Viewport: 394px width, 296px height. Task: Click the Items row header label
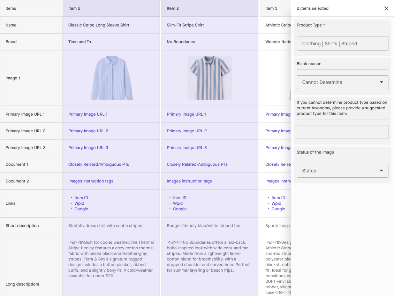pyautogui.click(x=11, y=8)
